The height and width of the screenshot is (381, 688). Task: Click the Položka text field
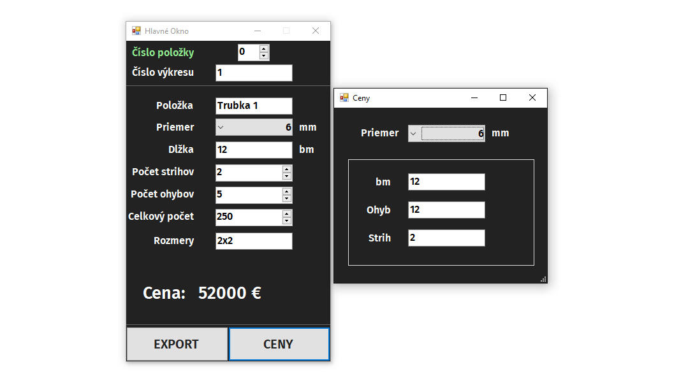coord(254,106)
